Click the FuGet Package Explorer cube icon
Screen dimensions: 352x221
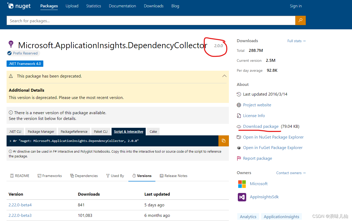(x=239, y=148)
